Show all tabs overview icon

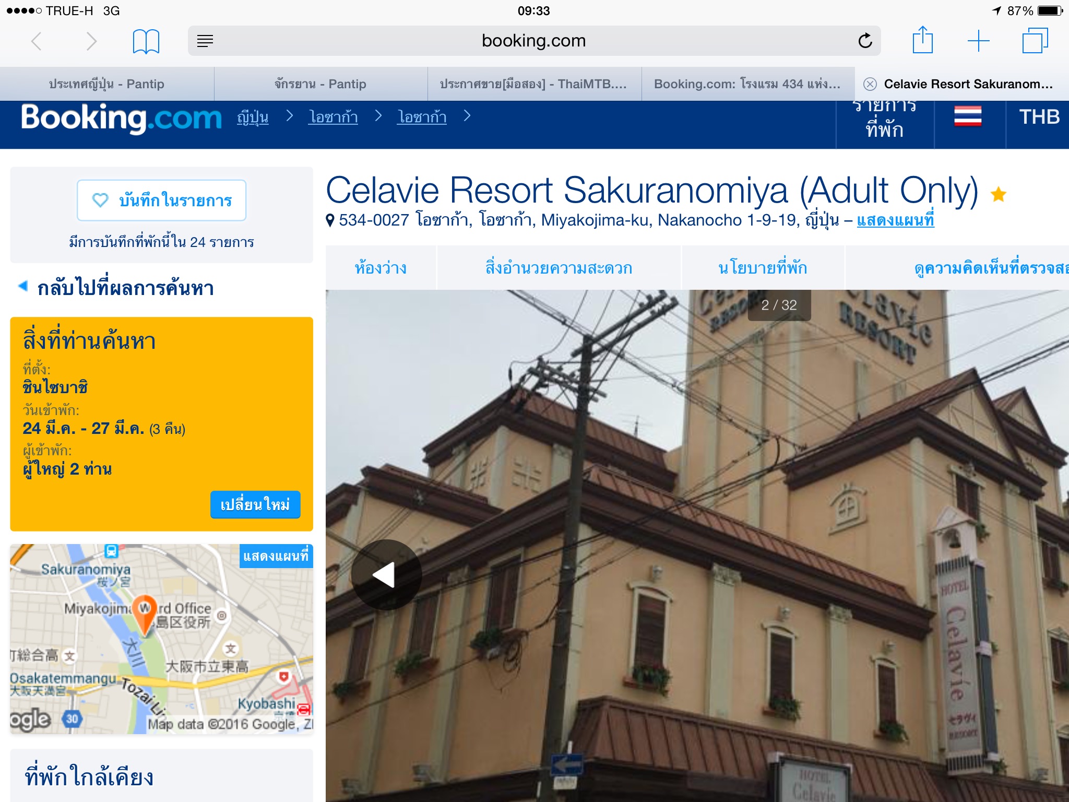pyautogui.click(x=1035, y=41)
